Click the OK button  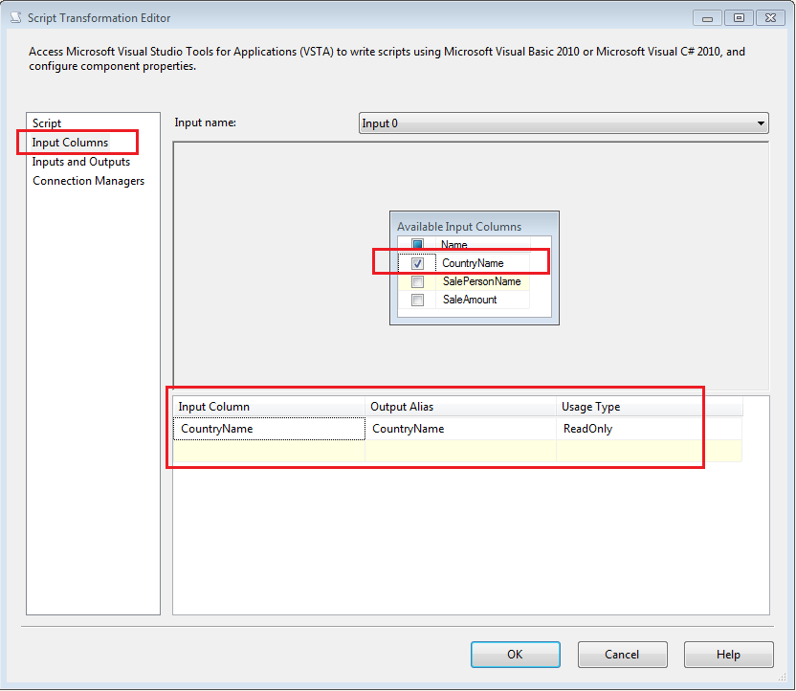pyautogui.click(x=516, y=655)
